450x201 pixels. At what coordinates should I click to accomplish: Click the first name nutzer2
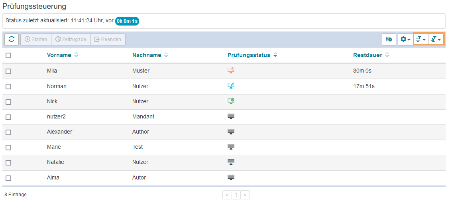pyautogui.click(x=56, y=116)
